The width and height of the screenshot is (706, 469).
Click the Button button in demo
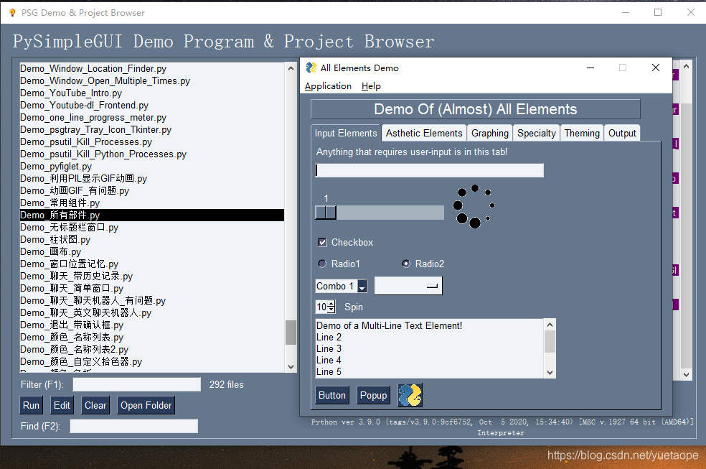tap(332, 395)
